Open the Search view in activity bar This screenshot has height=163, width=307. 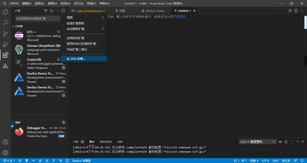click(5, 23)
